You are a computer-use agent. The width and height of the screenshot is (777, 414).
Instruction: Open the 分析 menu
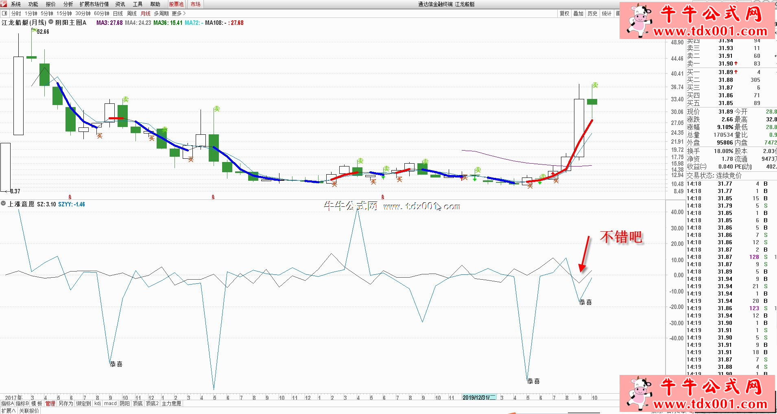68,4
